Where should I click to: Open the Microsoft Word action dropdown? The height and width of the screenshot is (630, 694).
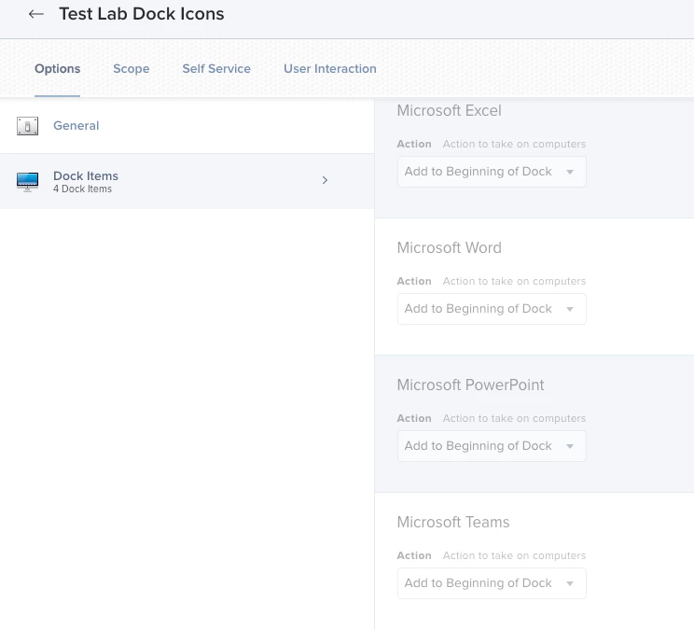tap(492, 309)
